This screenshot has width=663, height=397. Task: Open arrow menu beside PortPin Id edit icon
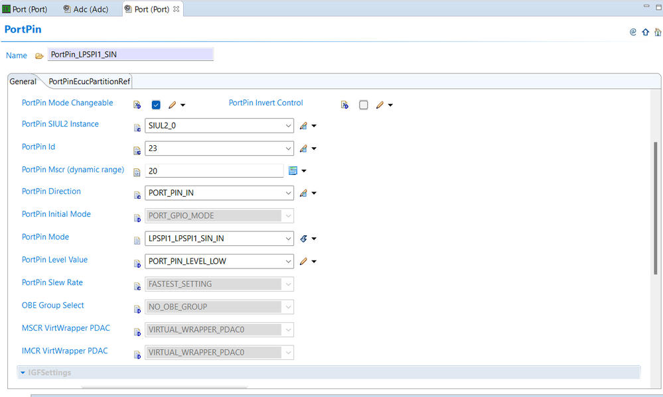pos(314,148)
